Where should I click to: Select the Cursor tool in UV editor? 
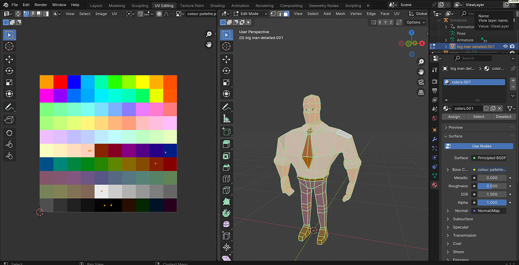pyautogui.click(x=9, y=46)
